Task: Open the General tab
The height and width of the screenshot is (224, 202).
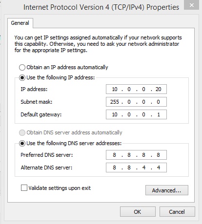Action: (x=20, y=23)
